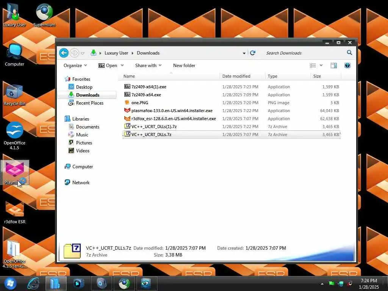Viewport: 388px width, 291px height.
Task: Click the taskbar clock showing 7:24 PM
Action: 369,283
